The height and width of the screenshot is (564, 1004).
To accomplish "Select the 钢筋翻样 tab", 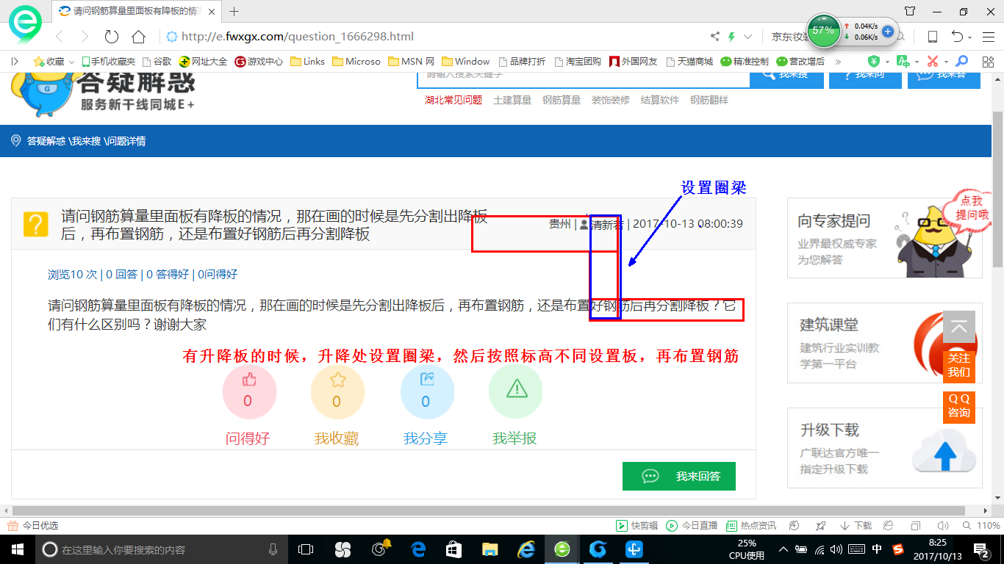I will tap(709, 100).
